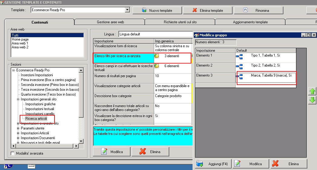Expand the Impostazioni avanzate sito node
This screenshot has height=170, width=317.
(x=18, y=123)
